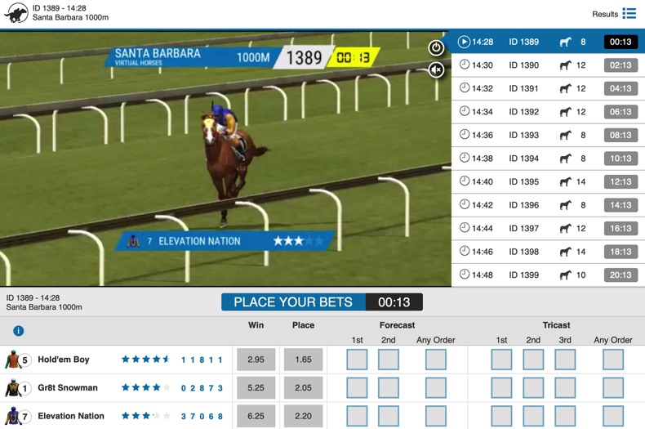This screenshot has height=429, width=645.
Task: Check Tricast 3rd for Elevation Nation
Action: point(565,416)
